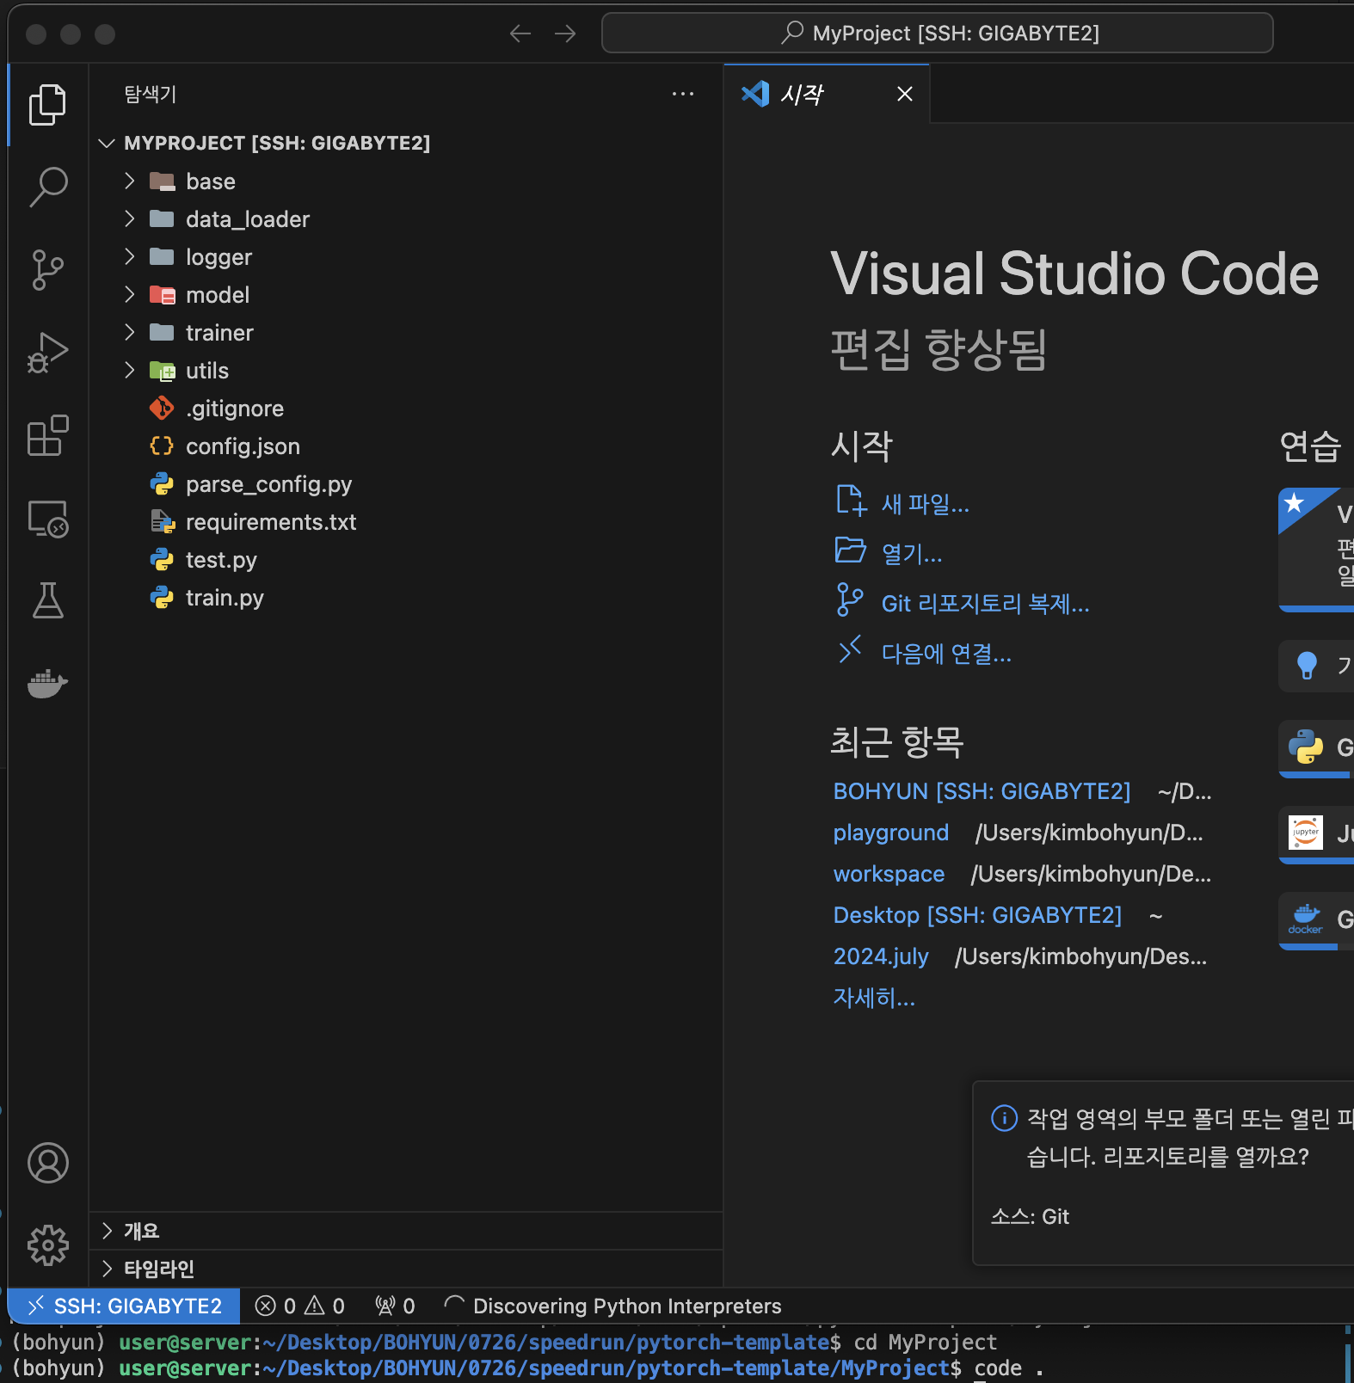Click the 새 파일... link
This screenshot has width=1354, height=1383.
pos(926,504)
